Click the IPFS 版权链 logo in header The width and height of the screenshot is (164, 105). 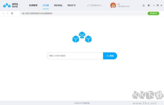click(x=10, y=5)
